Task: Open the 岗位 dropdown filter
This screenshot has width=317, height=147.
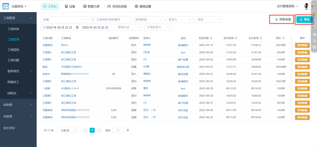Action: pos(209,19)
